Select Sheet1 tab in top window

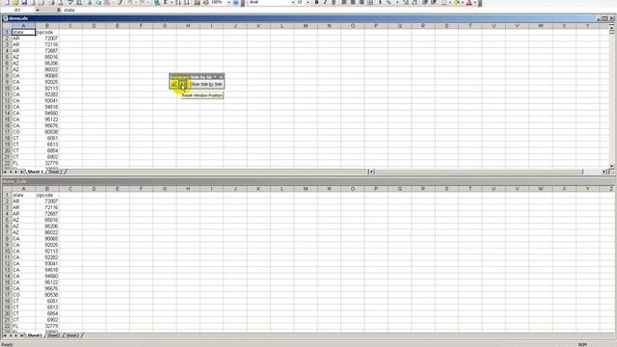[x=35, y=172]
